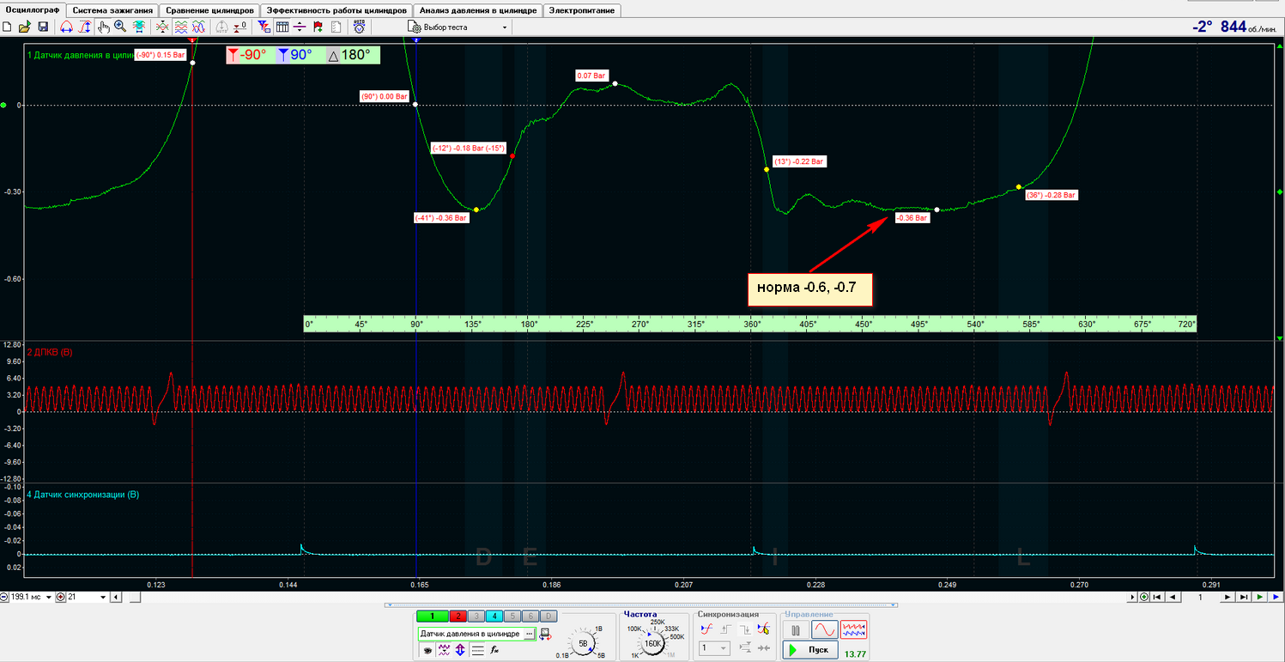
Task: Save recording with the floppy disk icon
Action: (43, 27)
